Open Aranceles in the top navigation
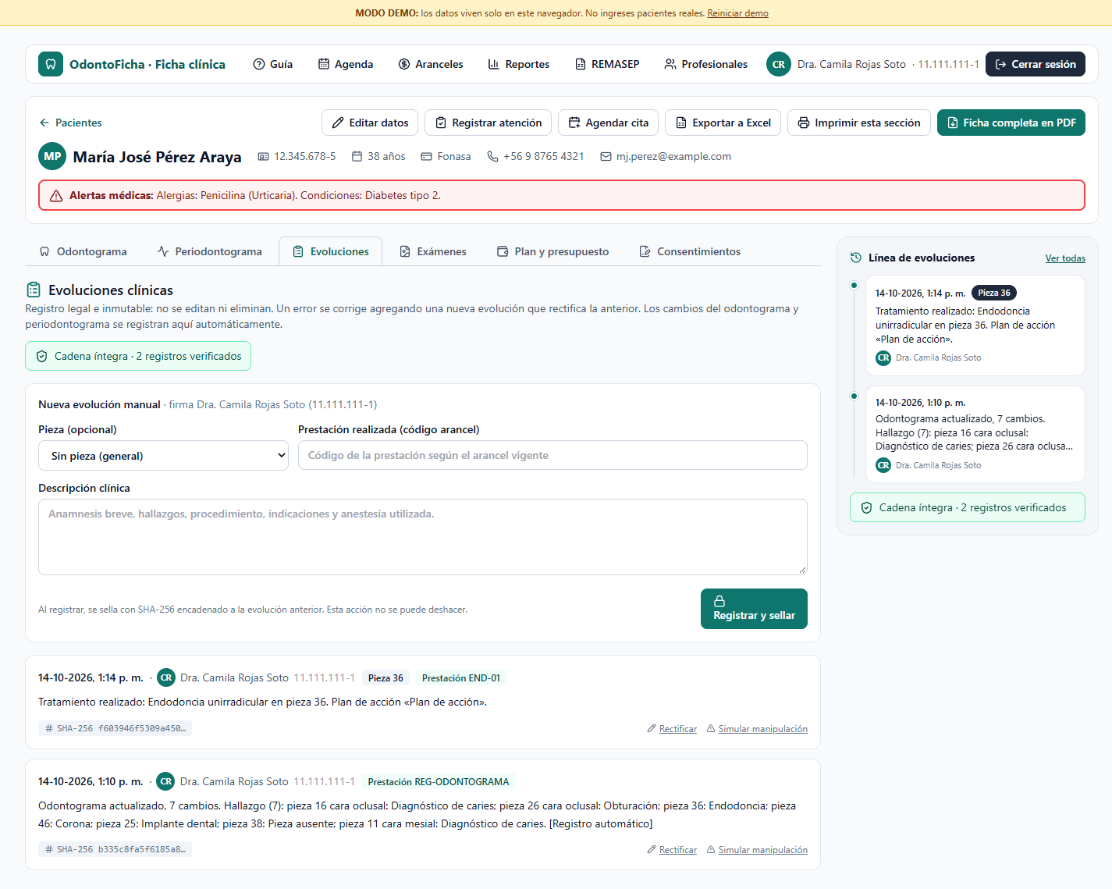1112x889 pixels. pyautogui.click(x=431, y=64)
